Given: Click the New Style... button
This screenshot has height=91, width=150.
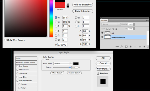Looking at the screenshot, I should (x=103, y=69).
